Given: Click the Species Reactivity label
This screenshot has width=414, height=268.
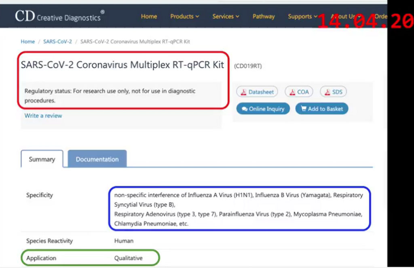Looking at the screenshot, I should [49, 241].
